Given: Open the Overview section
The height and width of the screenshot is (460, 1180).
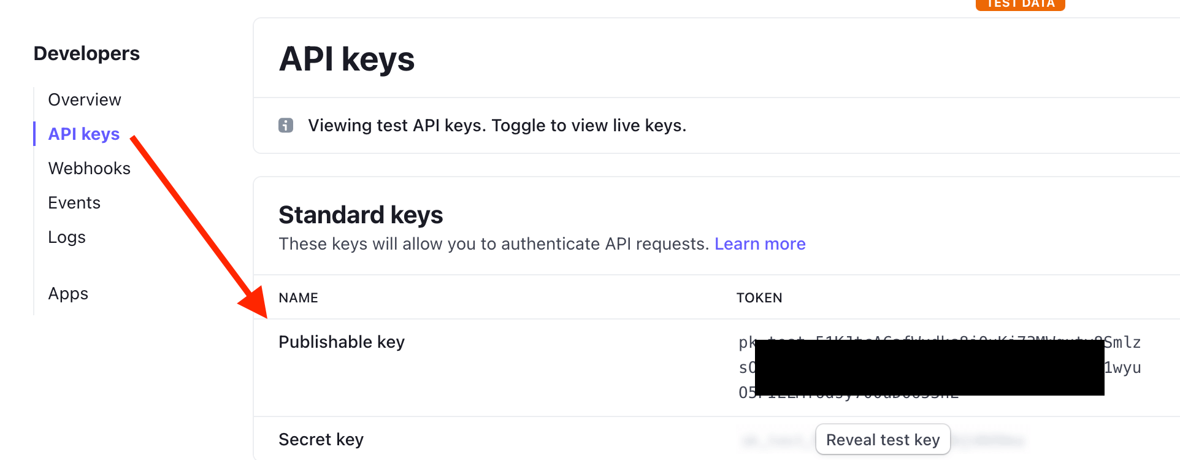Looking at the screenshot, I should pos(85,100).
